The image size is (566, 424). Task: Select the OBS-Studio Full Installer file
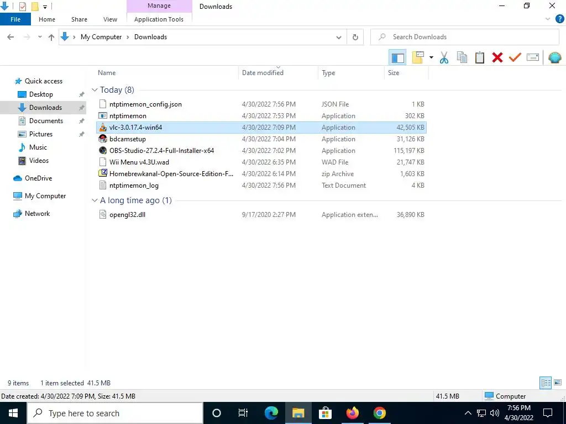coord(261,150)
